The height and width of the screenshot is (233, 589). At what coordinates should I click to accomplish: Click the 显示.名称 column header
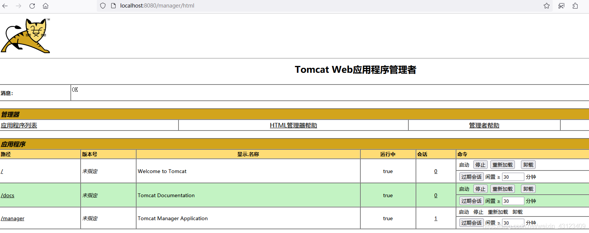click(248, 154)
